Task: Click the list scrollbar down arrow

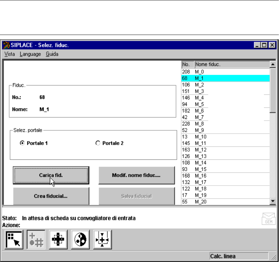Action: click(272, 202)
